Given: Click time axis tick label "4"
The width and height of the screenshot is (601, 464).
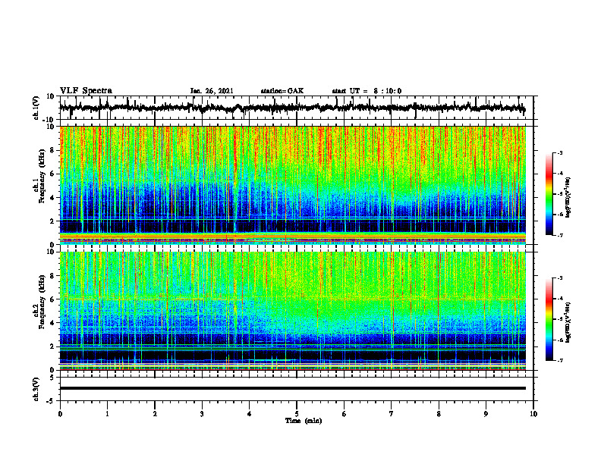Looking at the screenshot, I should [x=250, y=414].
